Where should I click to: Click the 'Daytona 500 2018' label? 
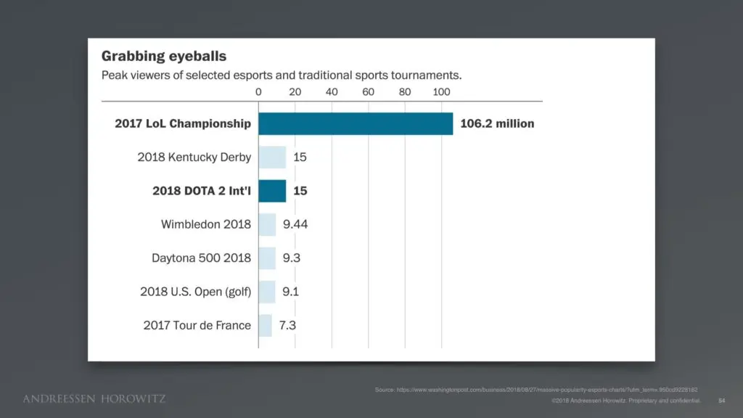coord(202,258)
